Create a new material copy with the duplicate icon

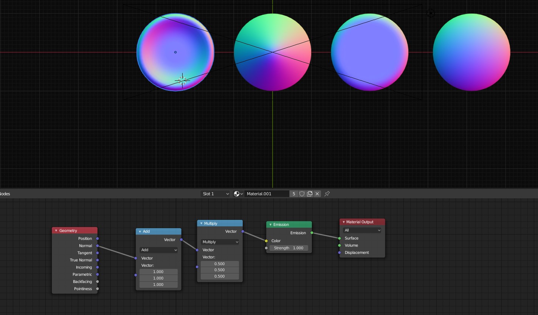(x=309, y=193)
